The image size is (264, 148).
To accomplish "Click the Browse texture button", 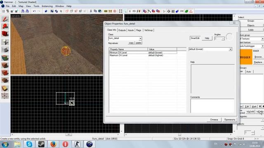I will [x=258, y=57].
